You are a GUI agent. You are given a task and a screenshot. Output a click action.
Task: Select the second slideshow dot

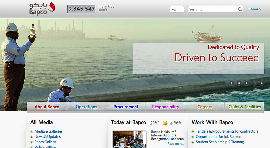tap(239, 83)
